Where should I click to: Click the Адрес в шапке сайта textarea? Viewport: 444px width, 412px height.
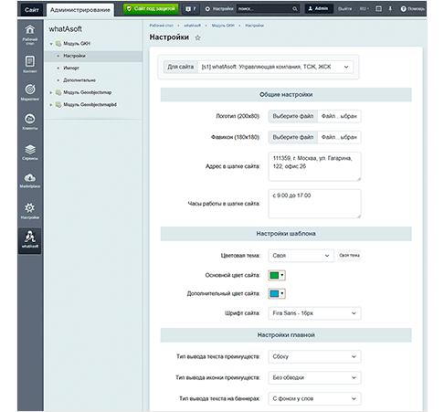(x=314, y=166)
